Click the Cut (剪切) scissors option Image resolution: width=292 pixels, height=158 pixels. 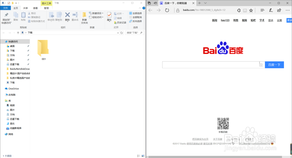point(32,13)
